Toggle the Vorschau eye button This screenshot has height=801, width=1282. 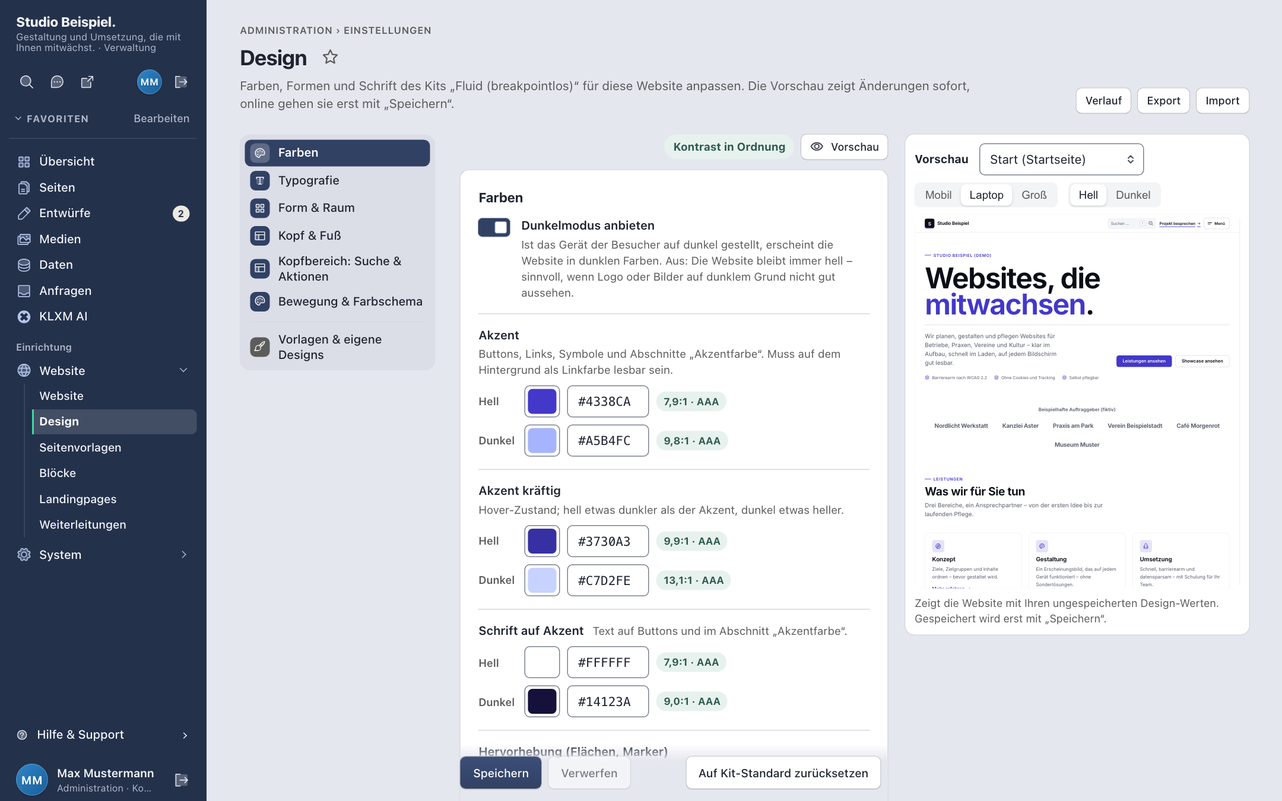(x=844, y=147)
